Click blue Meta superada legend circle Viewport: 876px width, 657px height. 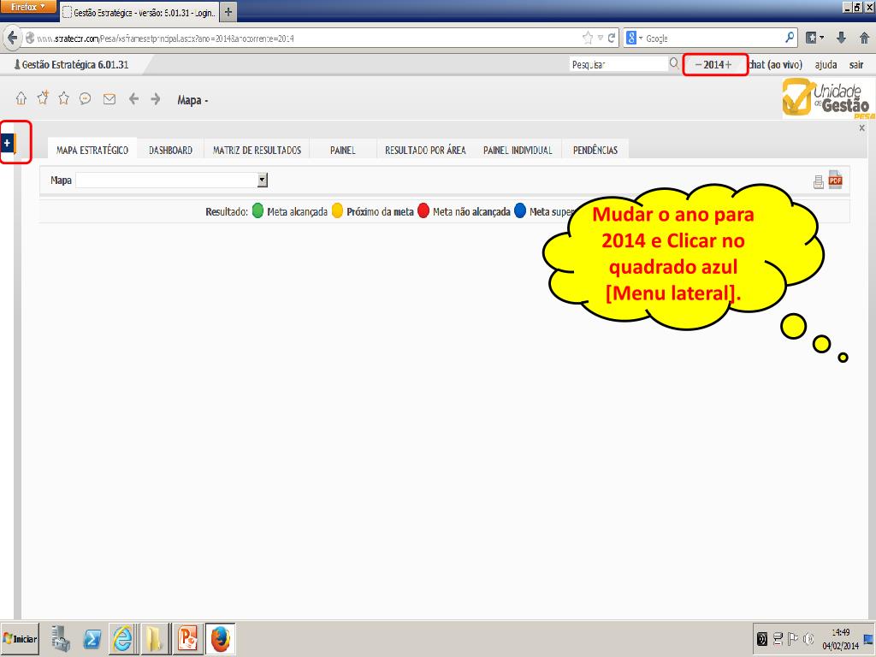520,210
